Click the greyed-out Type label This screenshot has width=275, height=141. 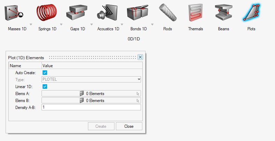pos(20,80)
